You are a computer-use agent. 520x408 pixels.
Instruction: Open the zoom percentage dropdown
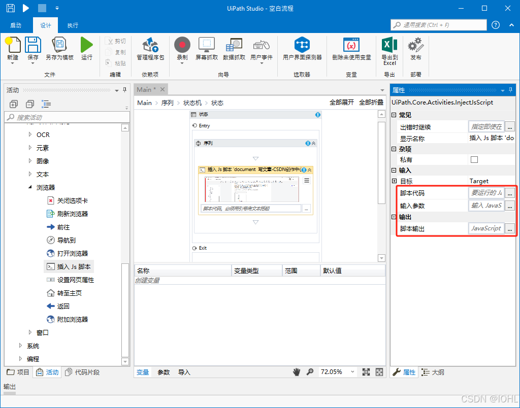tap(352, 372)
